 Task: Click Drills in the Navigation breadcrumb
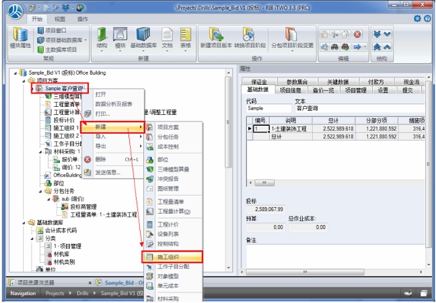click(83, 294)
